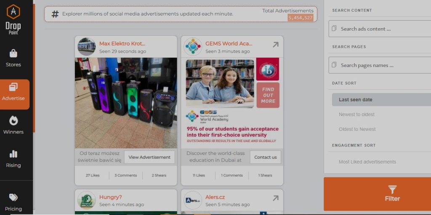Open Max Elektro Krot... page name

(x=122, y=43)
